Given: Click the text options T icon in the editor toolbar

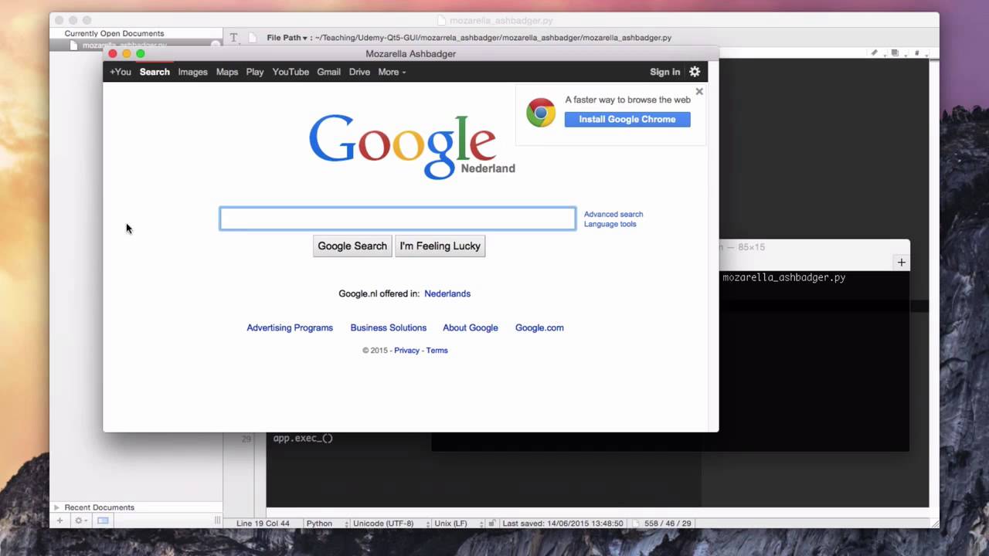Looking at the screenshot, I should [x=233, y=37].
